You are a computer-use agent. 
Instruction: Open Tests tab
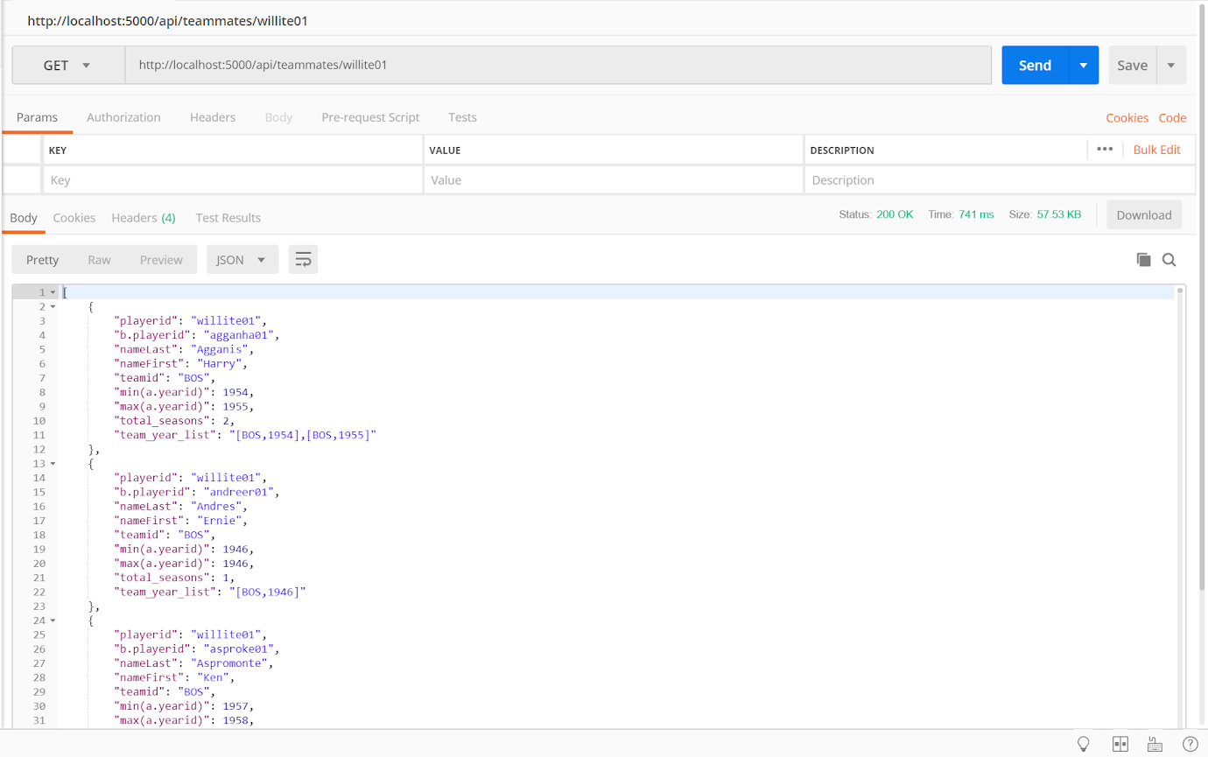(462, 117)
